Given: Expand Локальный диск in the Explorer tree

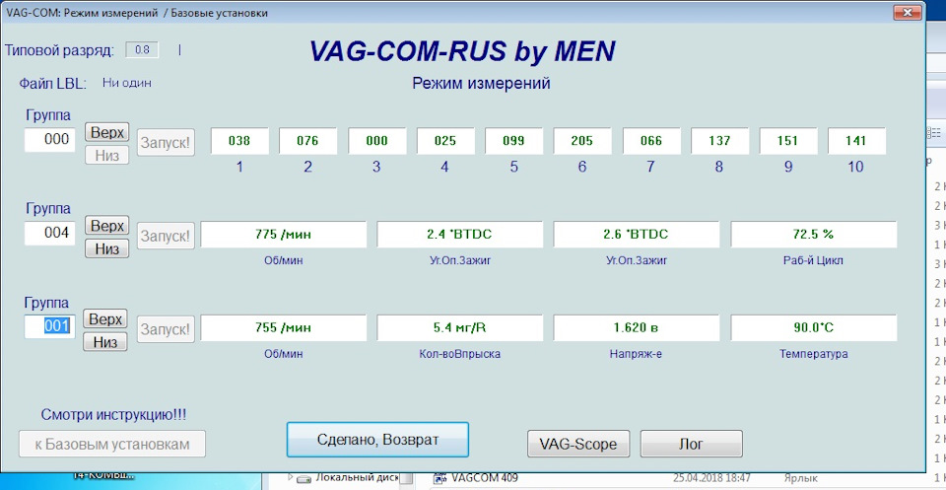Looking at the screenshot, I should (291, 478).
